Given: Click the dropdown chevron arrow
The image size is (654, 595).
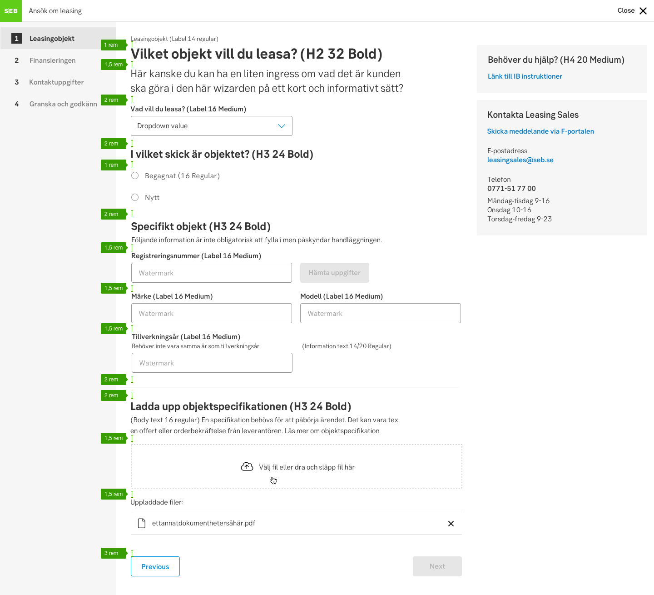Looking at the screenshot, I should point(282,126).
